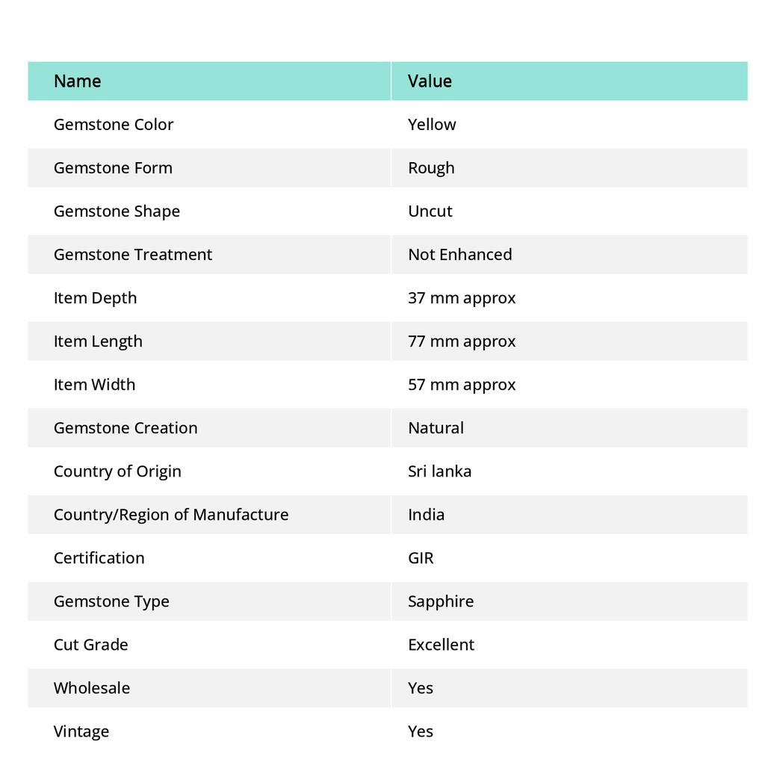Click the Cut Grade label
Screen dimensions: 765x765
pos(91,645)
